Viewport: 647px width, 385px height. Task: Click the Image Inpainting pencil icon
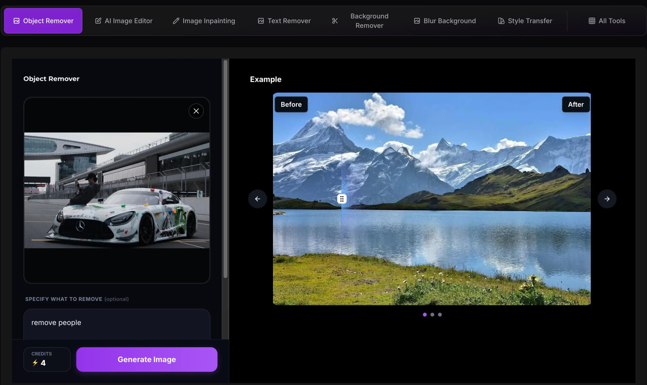click(176, 21)
